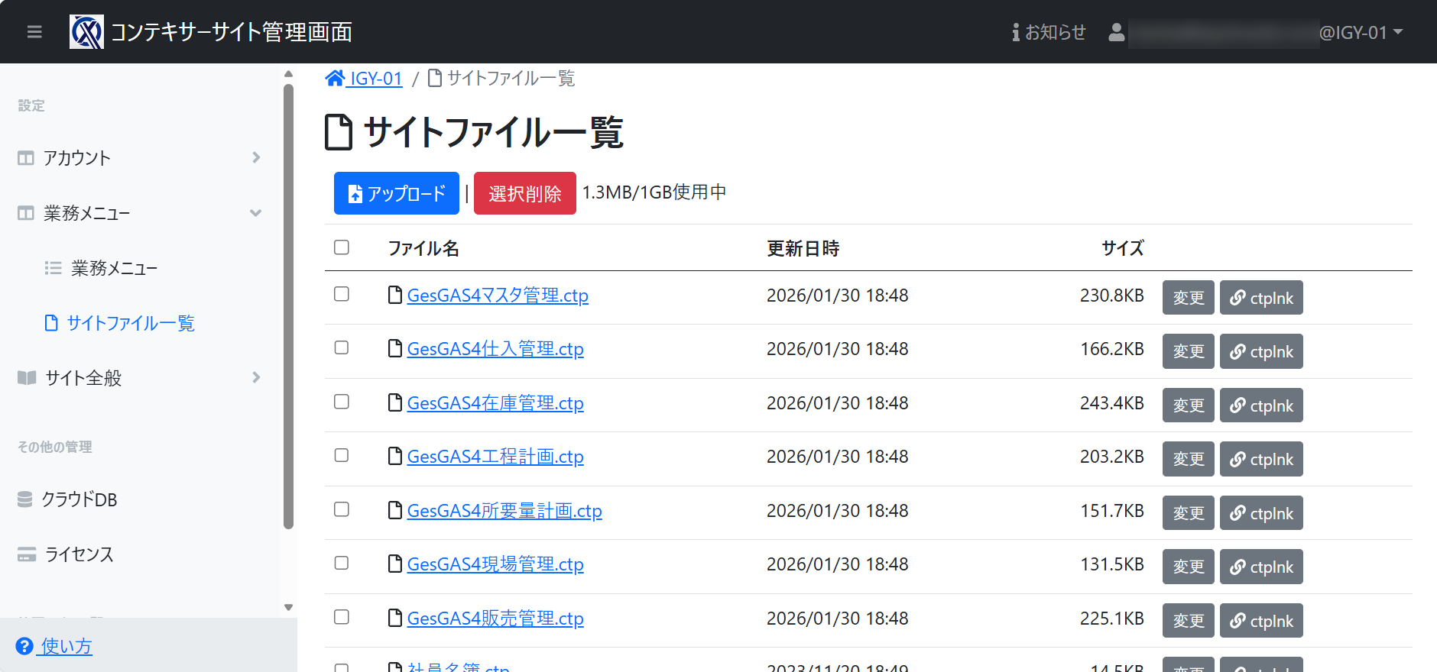Click the Contexer logo icon
1437x672 pixels.
[x=86, y=32]
